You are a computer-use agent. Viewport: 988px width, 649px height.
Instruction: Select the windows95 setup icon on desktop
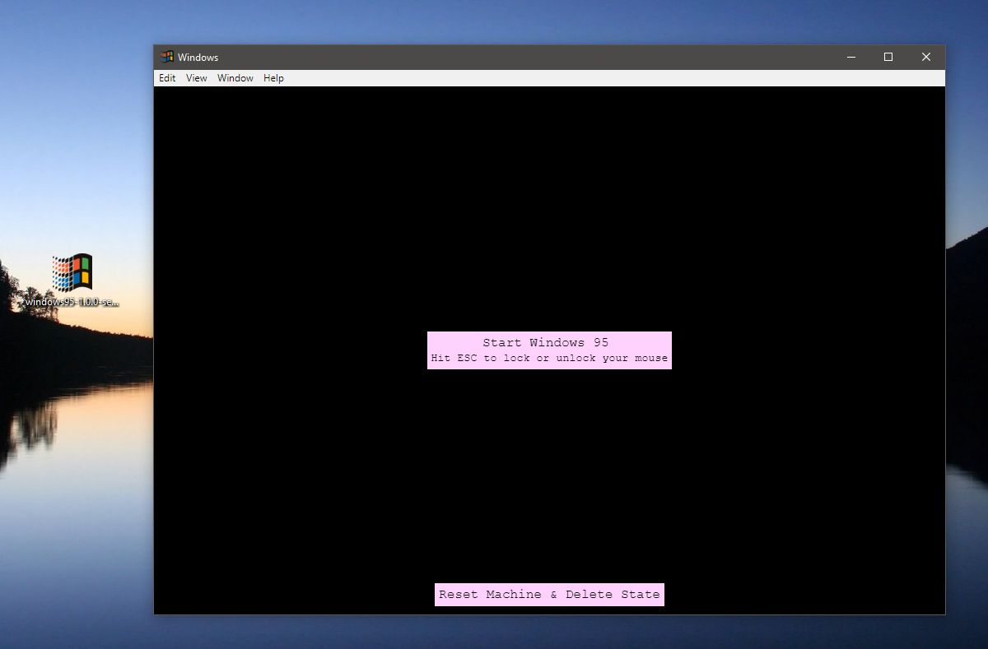72,272
